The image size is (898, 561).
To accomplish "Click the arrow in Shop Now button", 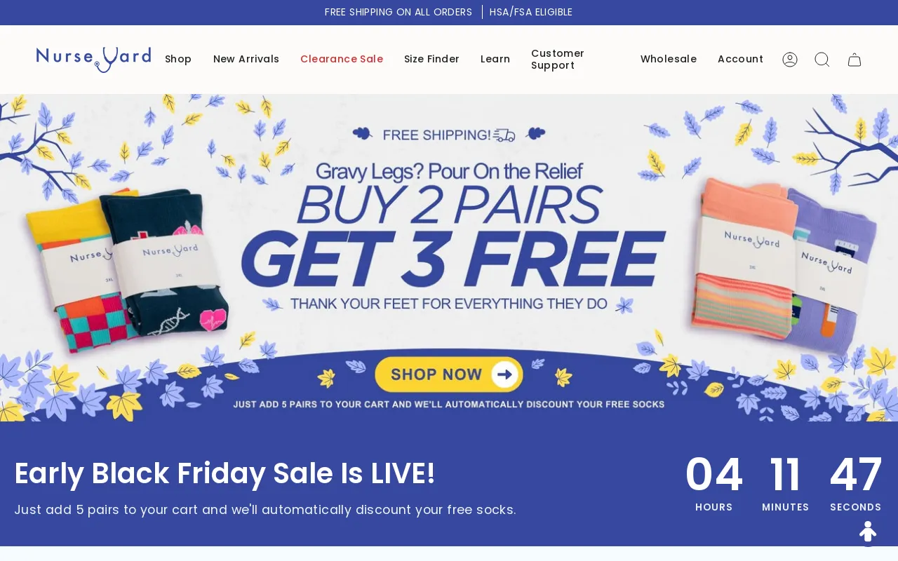I will tap(504, 374).
